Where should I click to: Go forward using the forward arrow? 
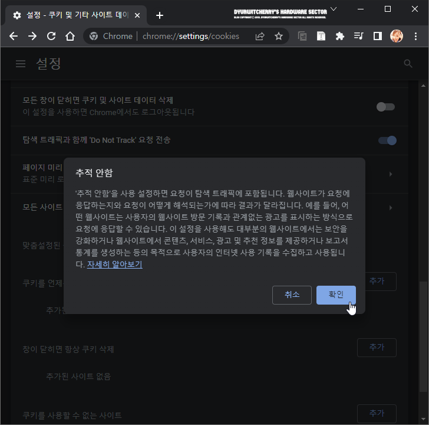tap(32, 36)
